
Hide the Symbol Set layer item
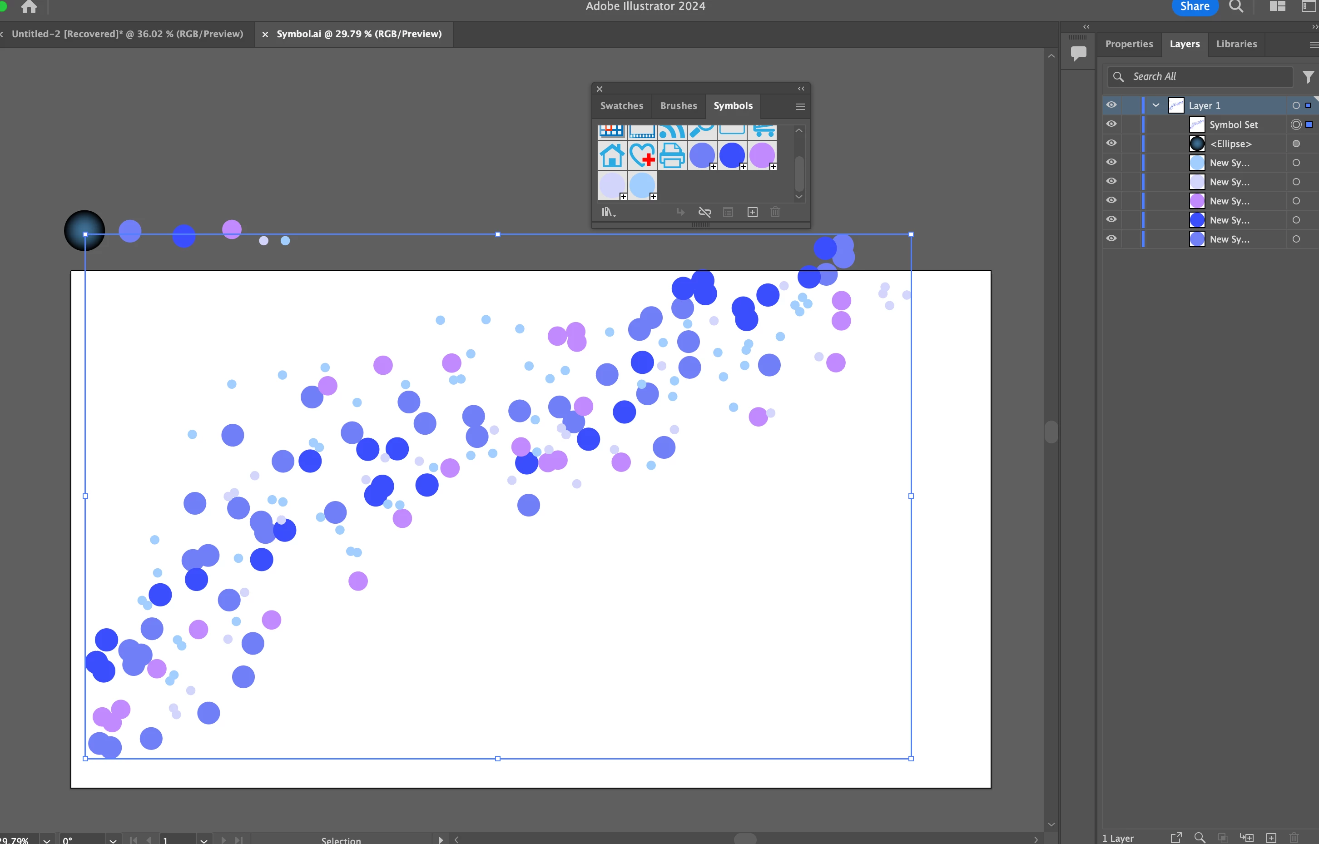coord(1111,124)
